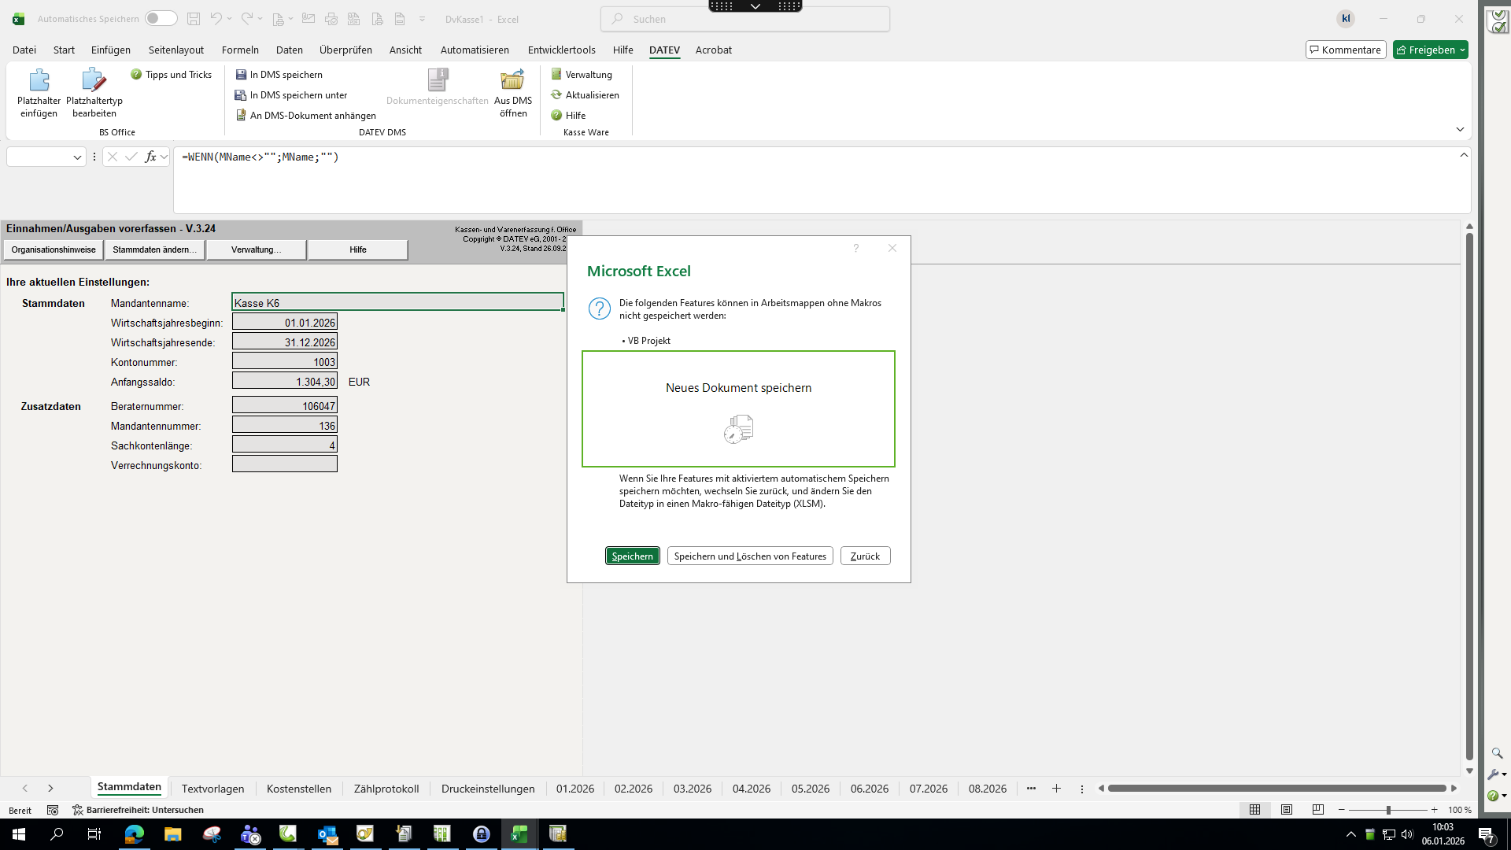Toggle Automatisches Speichern switch
This screenshot has width=1511, height=850.
pos(161,19)
